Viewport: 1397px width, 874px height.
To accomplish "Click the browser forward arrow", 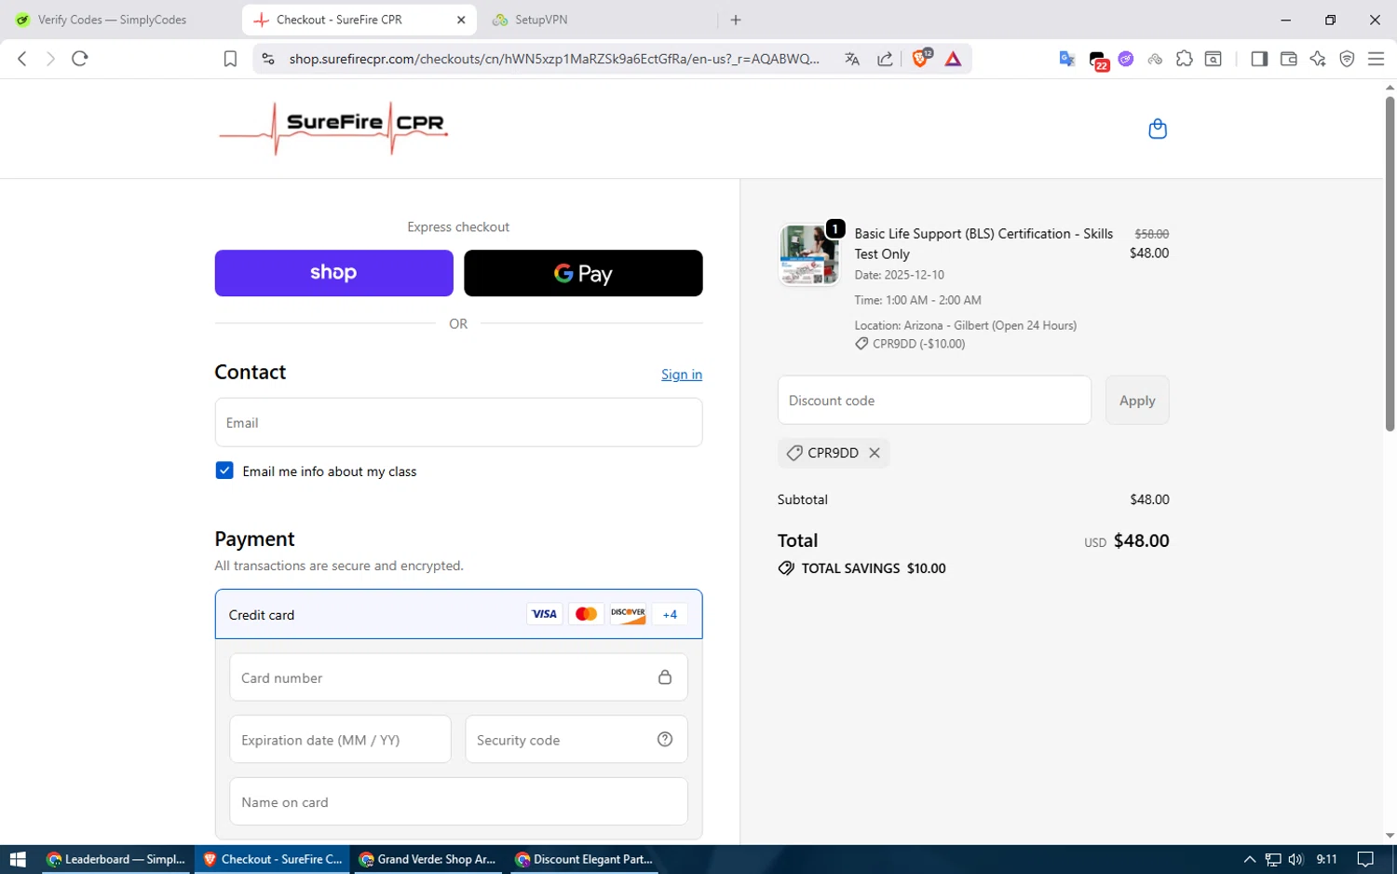I will pos(50,59).
